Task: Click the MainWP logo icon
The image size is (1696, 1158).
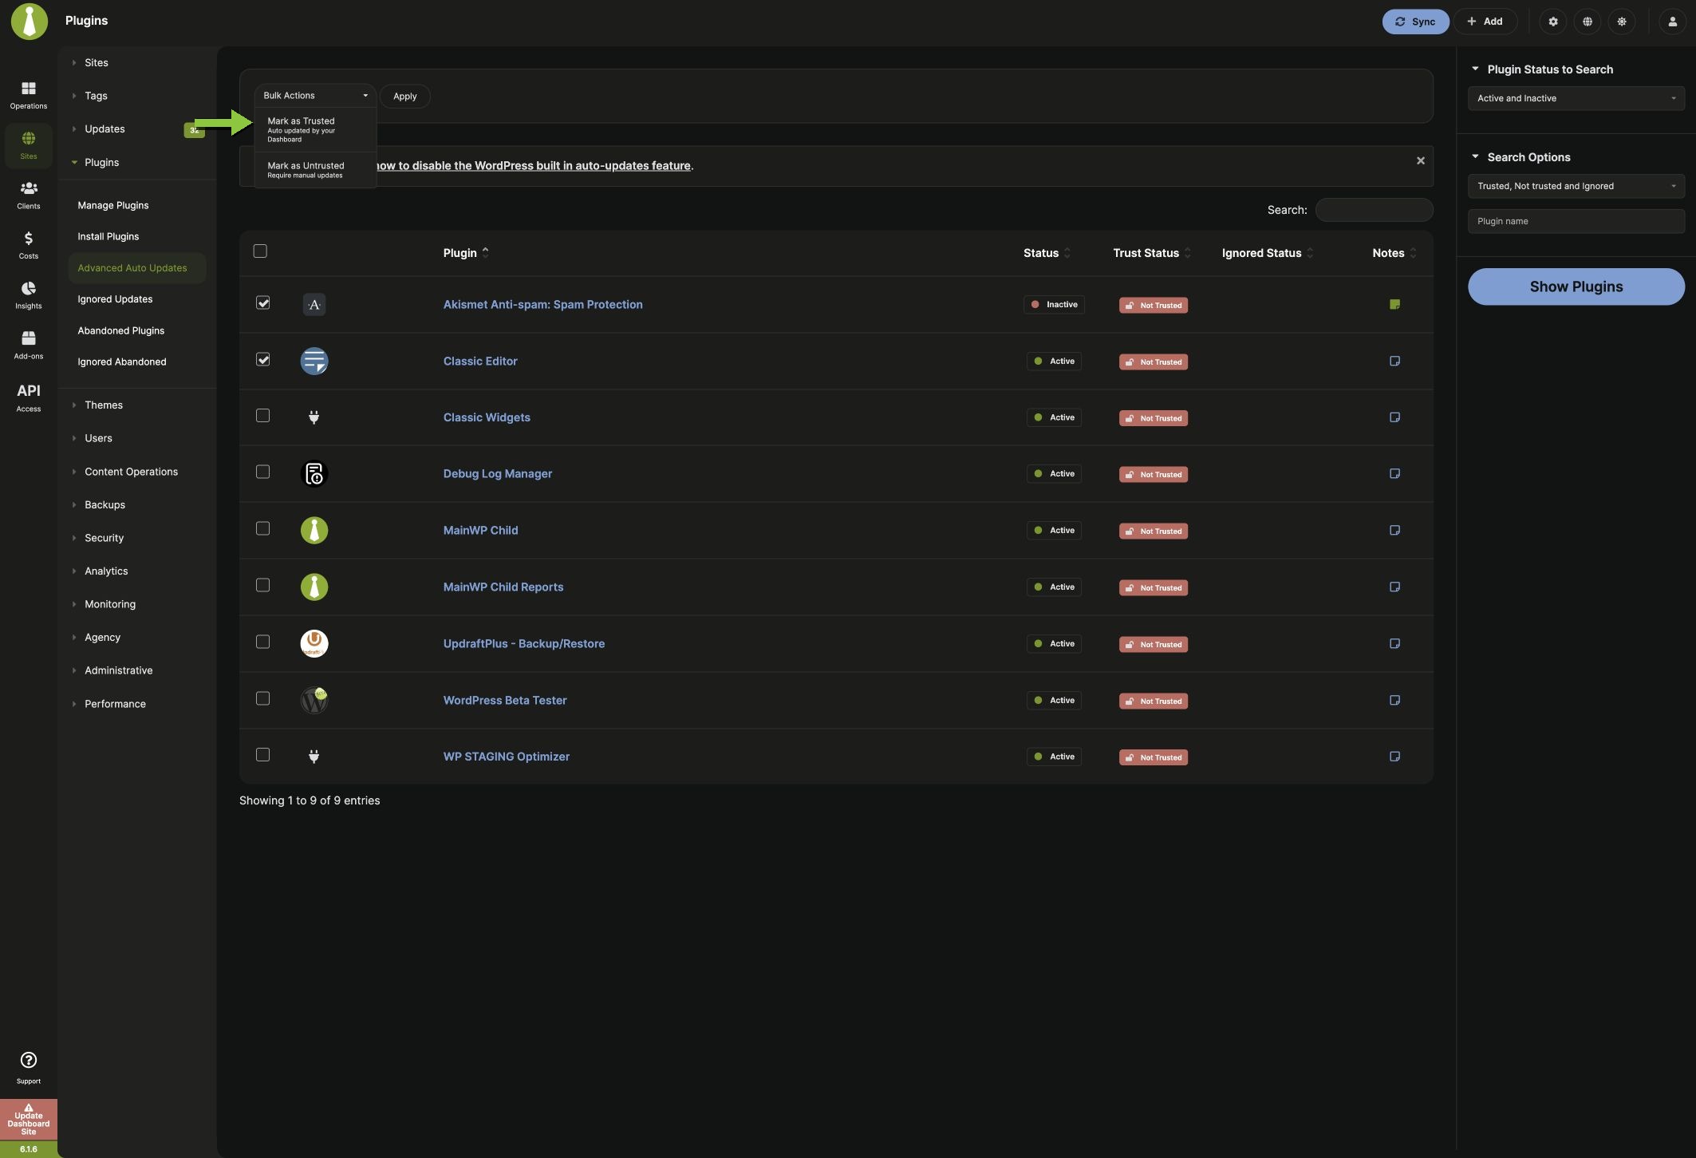Action: (30, 22)
